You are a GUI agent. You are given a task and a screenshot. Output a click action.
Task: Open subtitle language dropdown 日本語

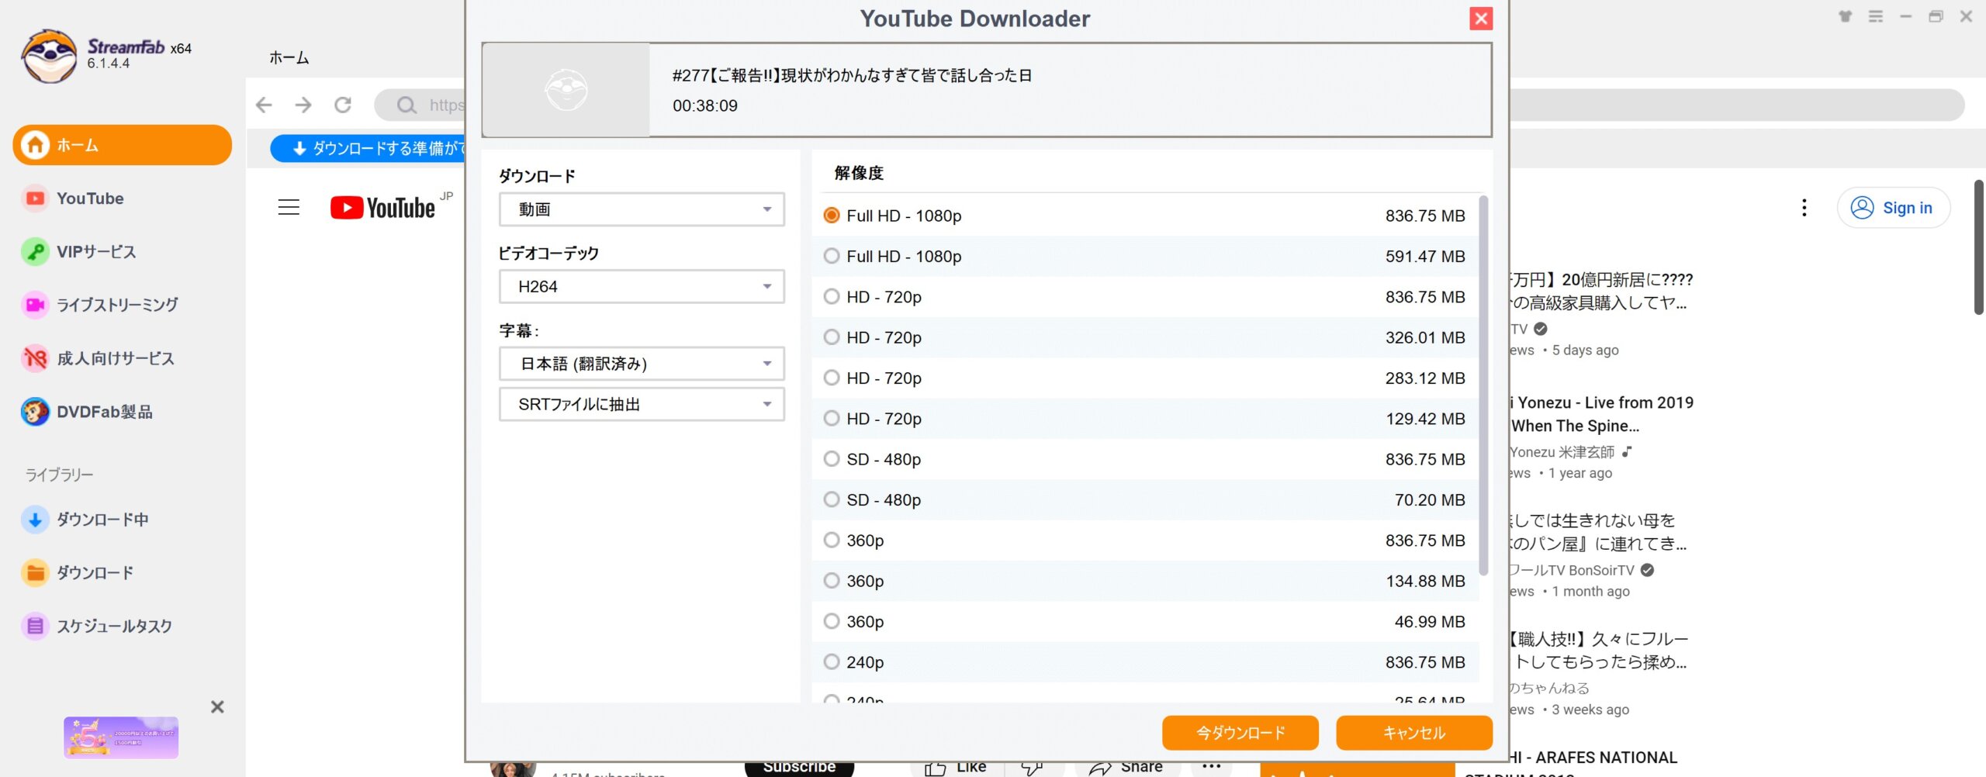point(642,363)
